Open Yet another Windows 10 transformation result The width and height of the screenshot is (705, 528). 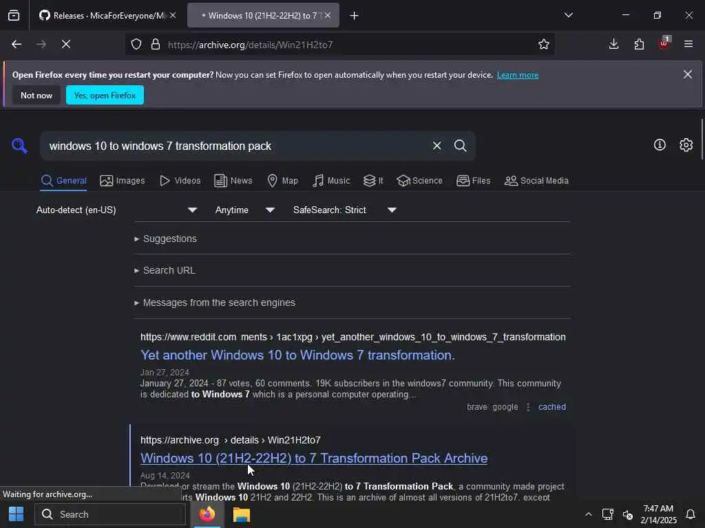[297, 355]
